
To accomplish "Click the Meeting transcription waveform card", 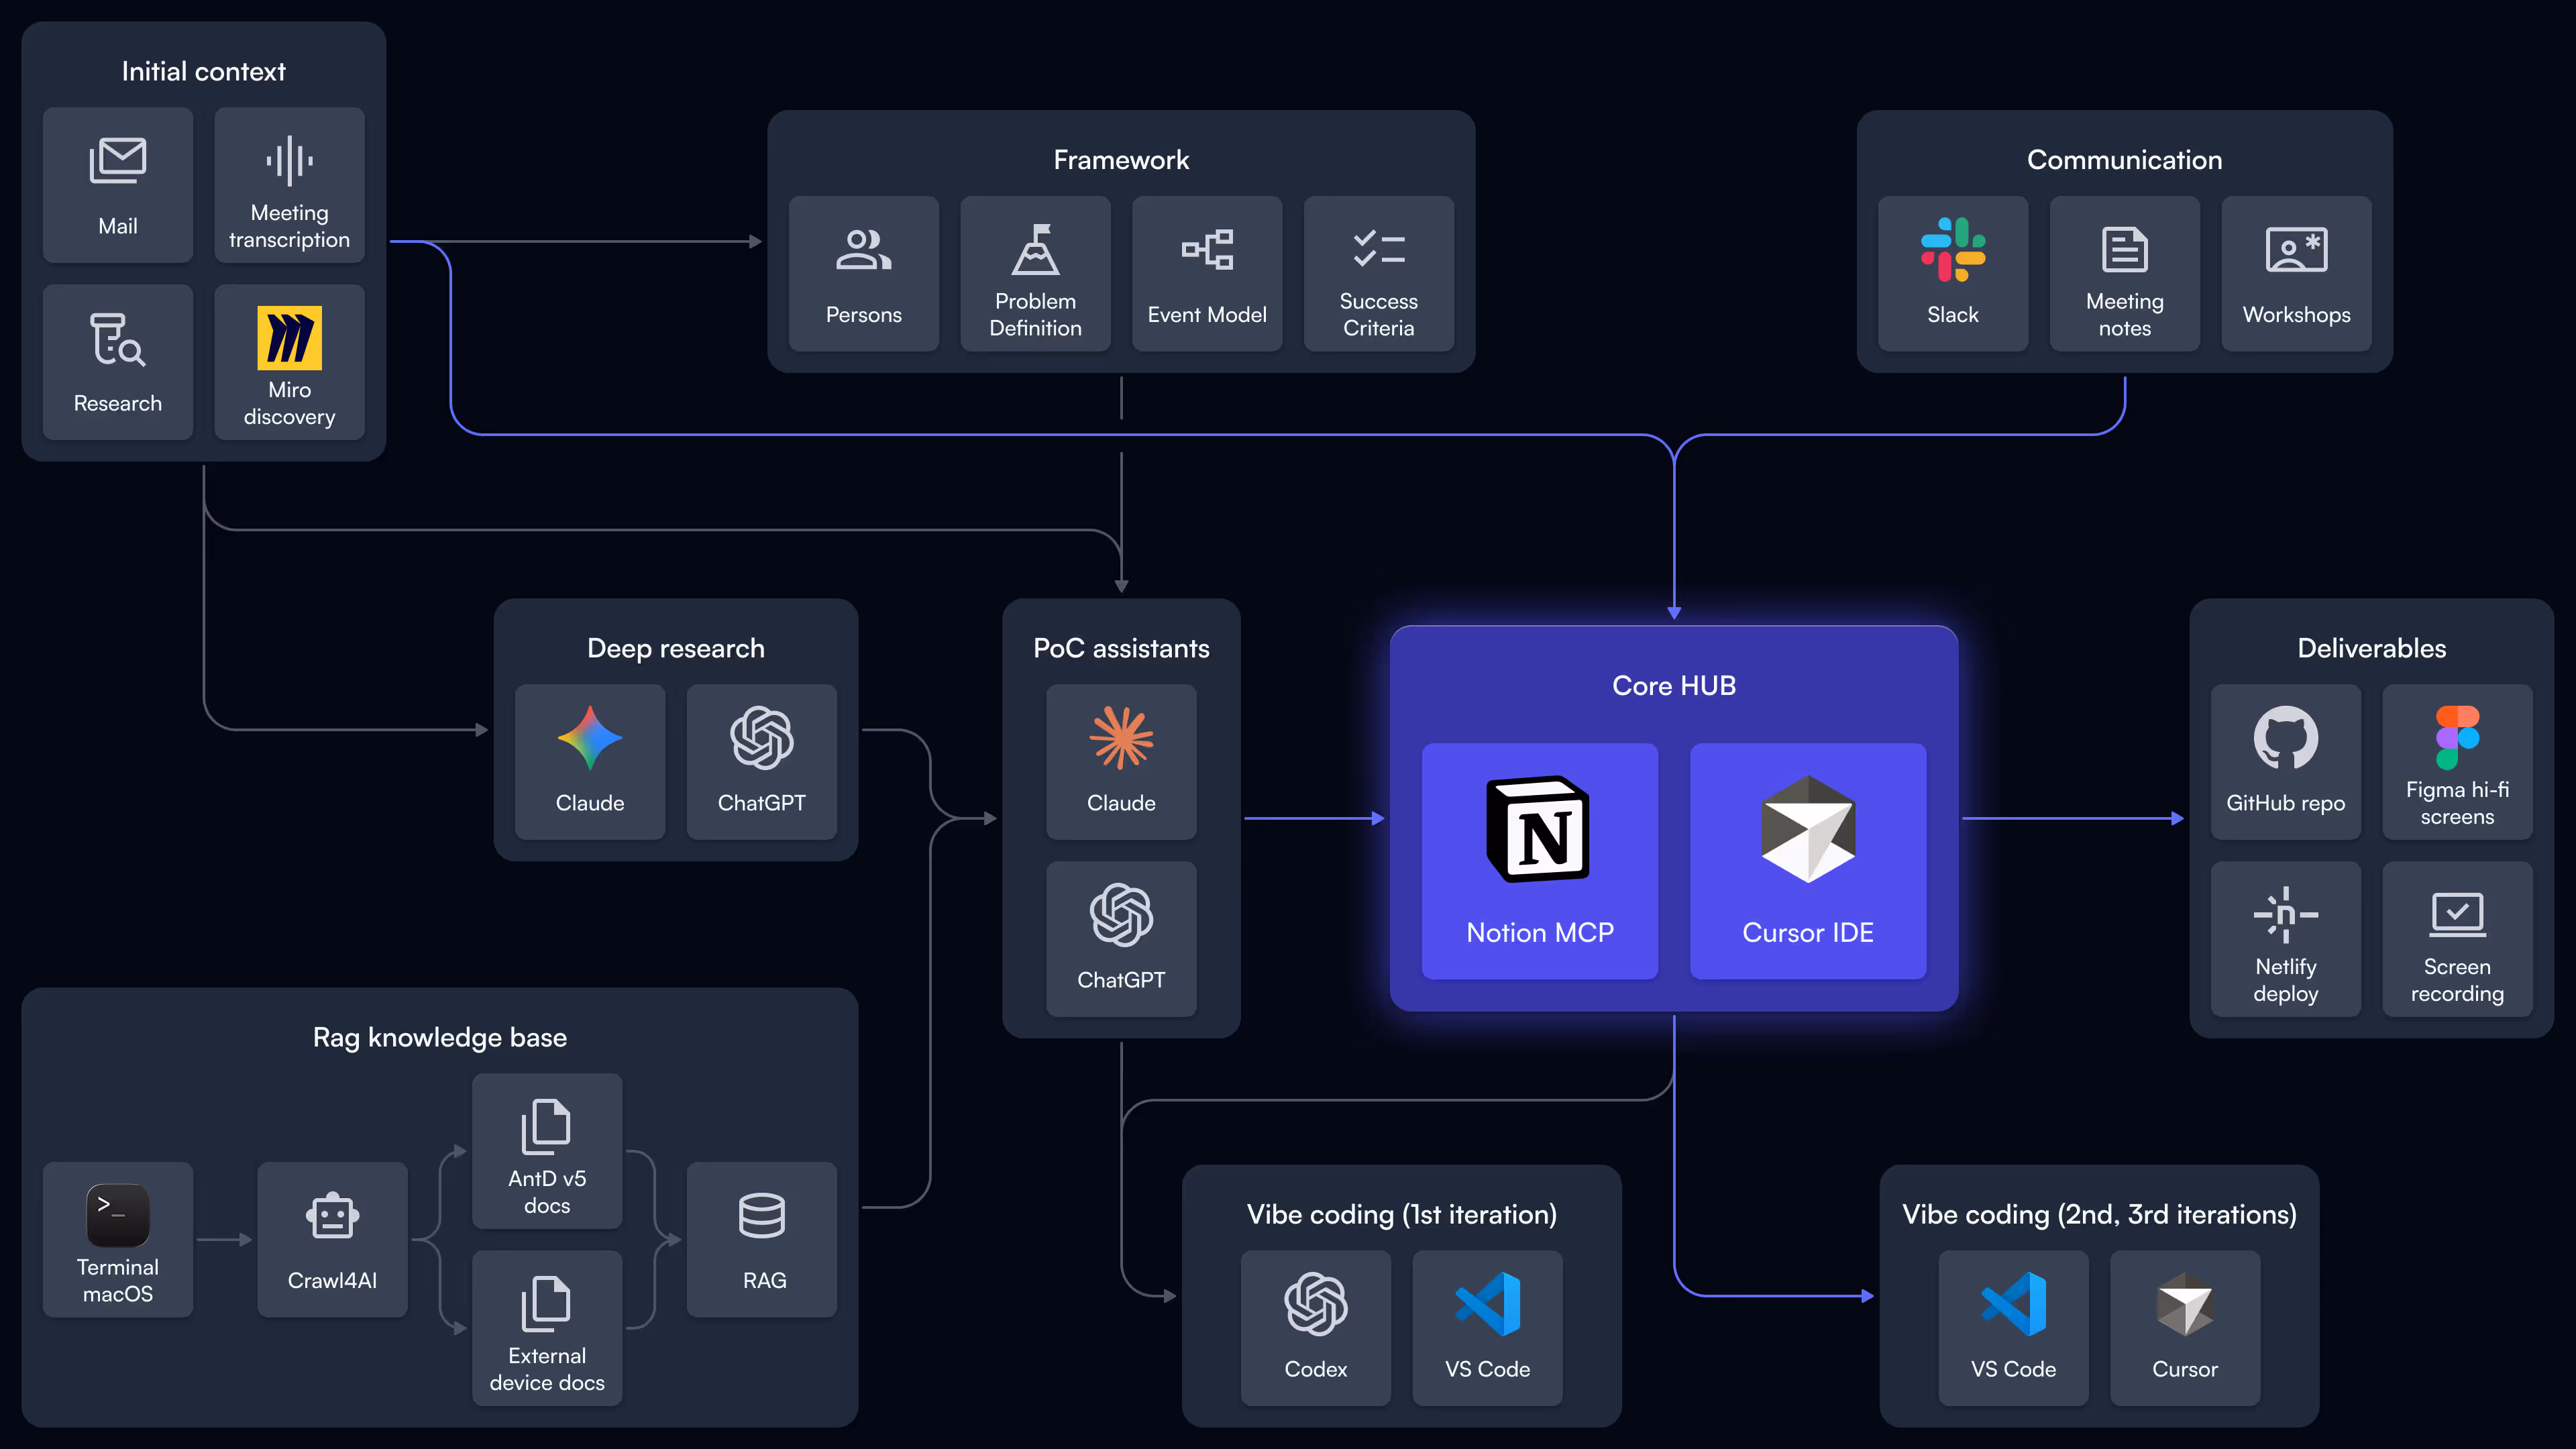I will [x=289, y=185].
